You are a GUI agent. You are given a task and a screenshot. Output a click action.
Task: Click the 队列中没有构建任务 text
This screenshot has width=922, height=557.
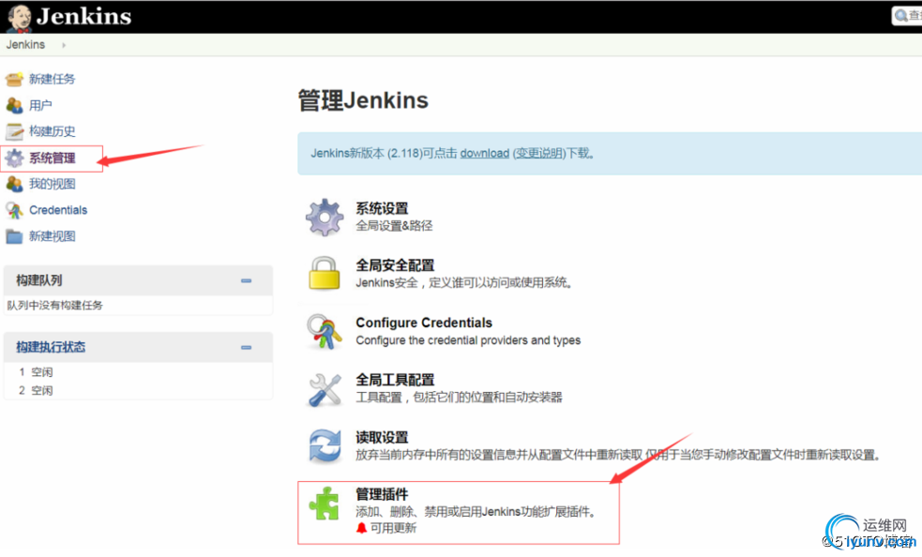coord(54,306)
